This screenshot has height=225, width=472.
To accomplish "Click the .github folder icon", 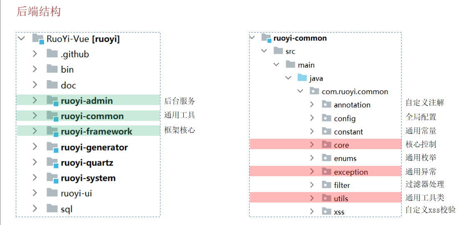I will pyautogui.click(x=52, y=54).
